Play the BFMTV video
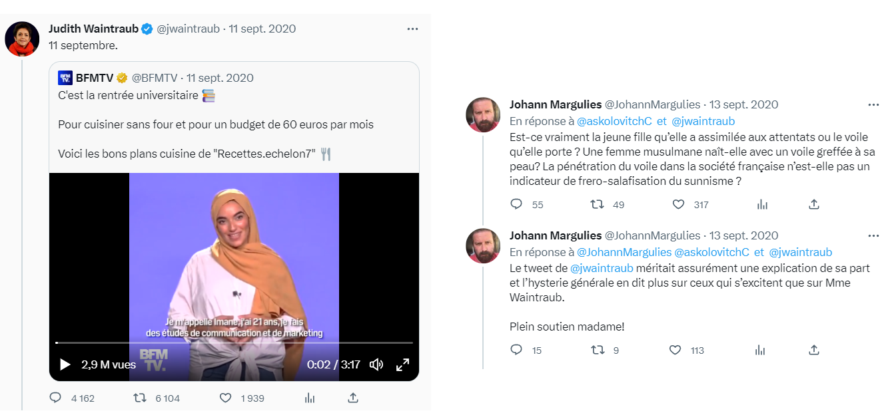886x419 pixels. (x=65, y=364)
